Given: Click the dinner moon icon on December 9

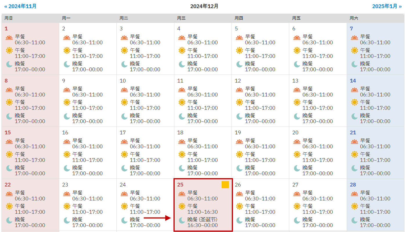Looking at the screenshot, I should point(67,116).
